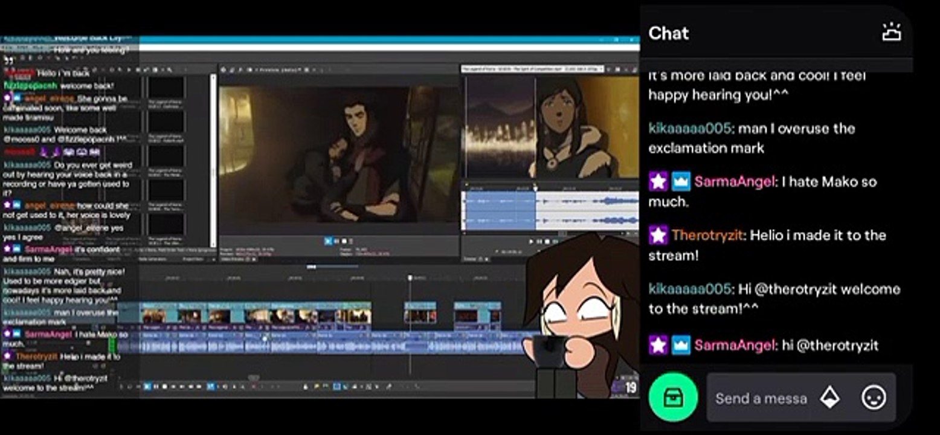This screenshot has width=940, height=435.
Task: Select the bottom visible thumbnail in Project Media
Action: [166, 224]
